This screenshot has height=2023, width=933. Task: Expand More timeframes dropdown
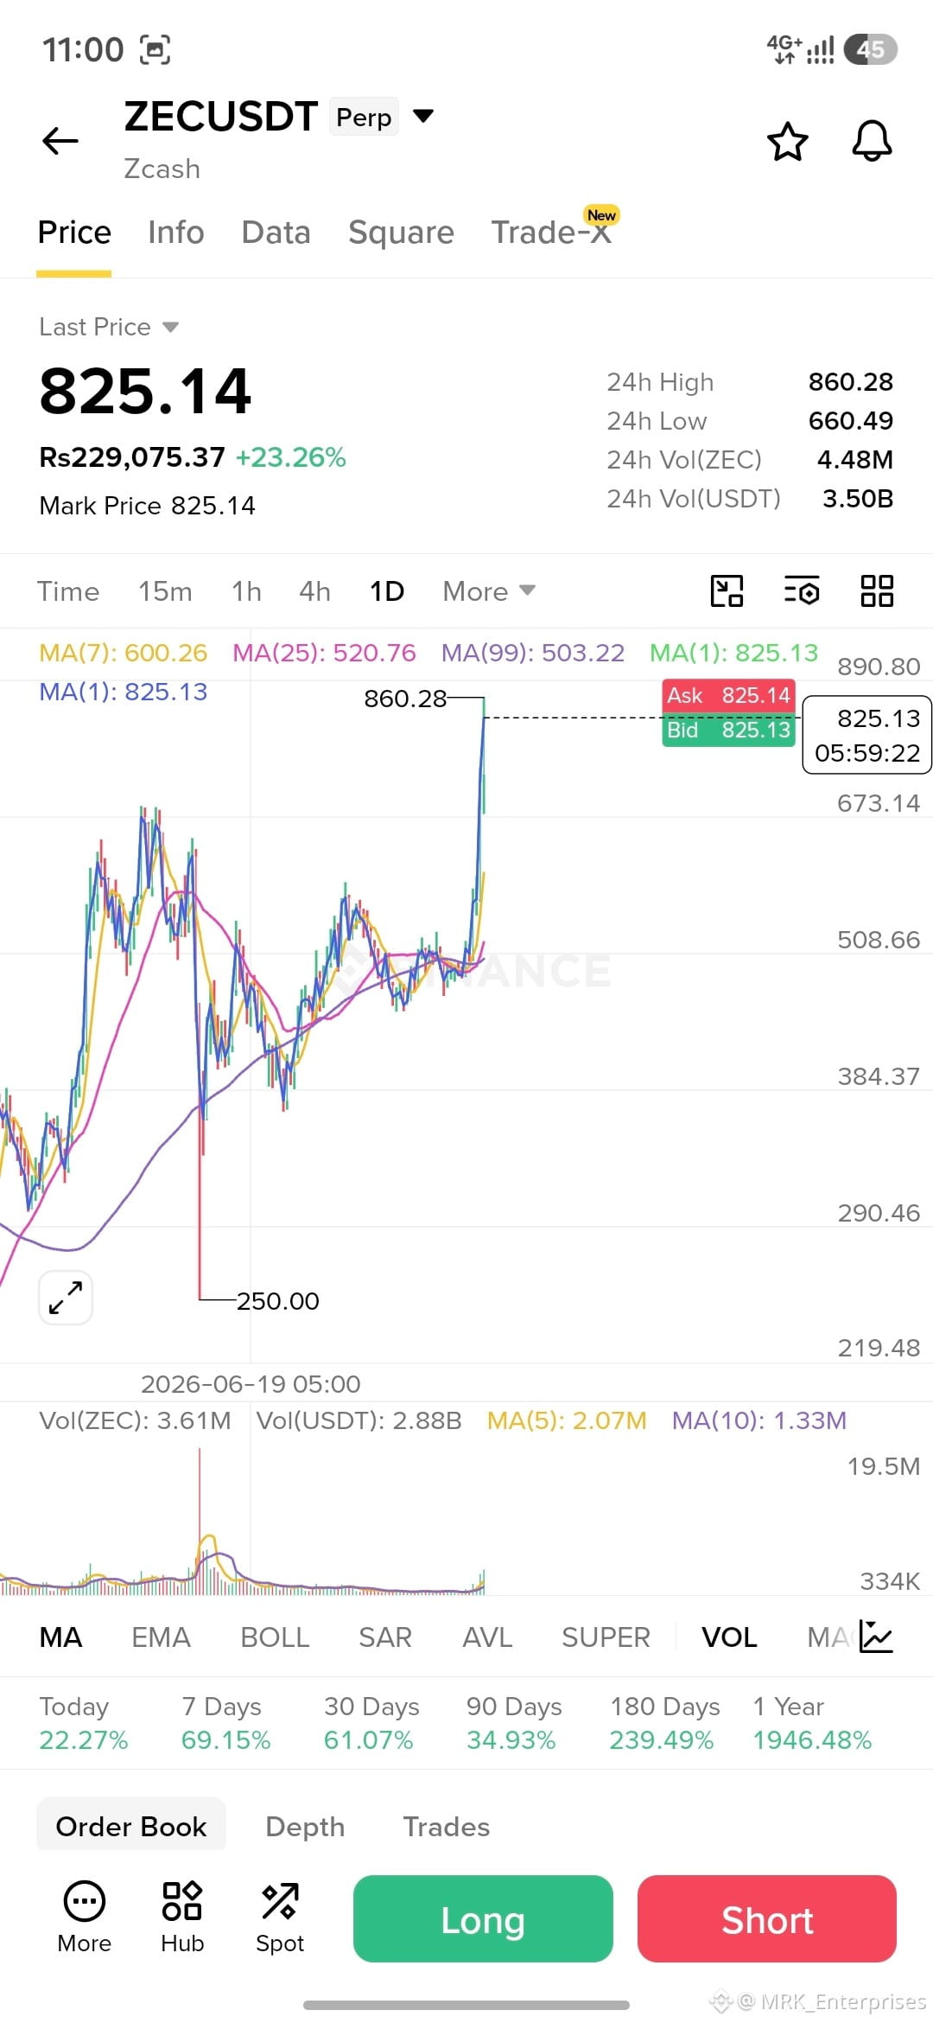click(x=489, y=591)
